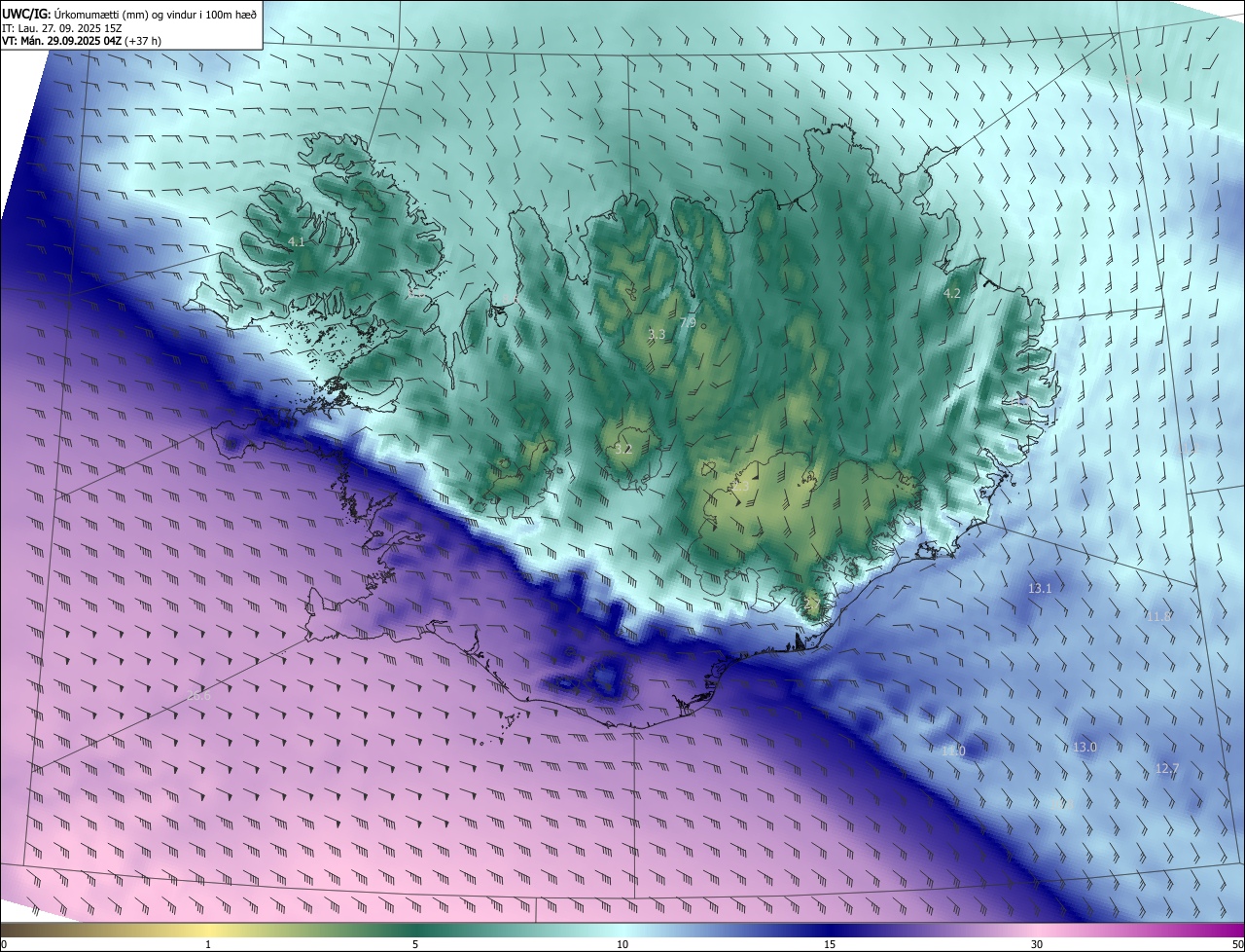This screenshot has width=1245, height=952.
Task: Click the 10 tick label on color scale
Action: [x=622, y=944]
